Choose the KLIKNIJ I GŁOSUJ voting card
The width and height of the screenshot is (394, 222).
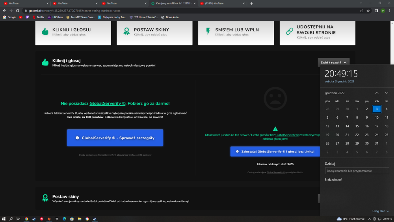(x=73, y=33)
